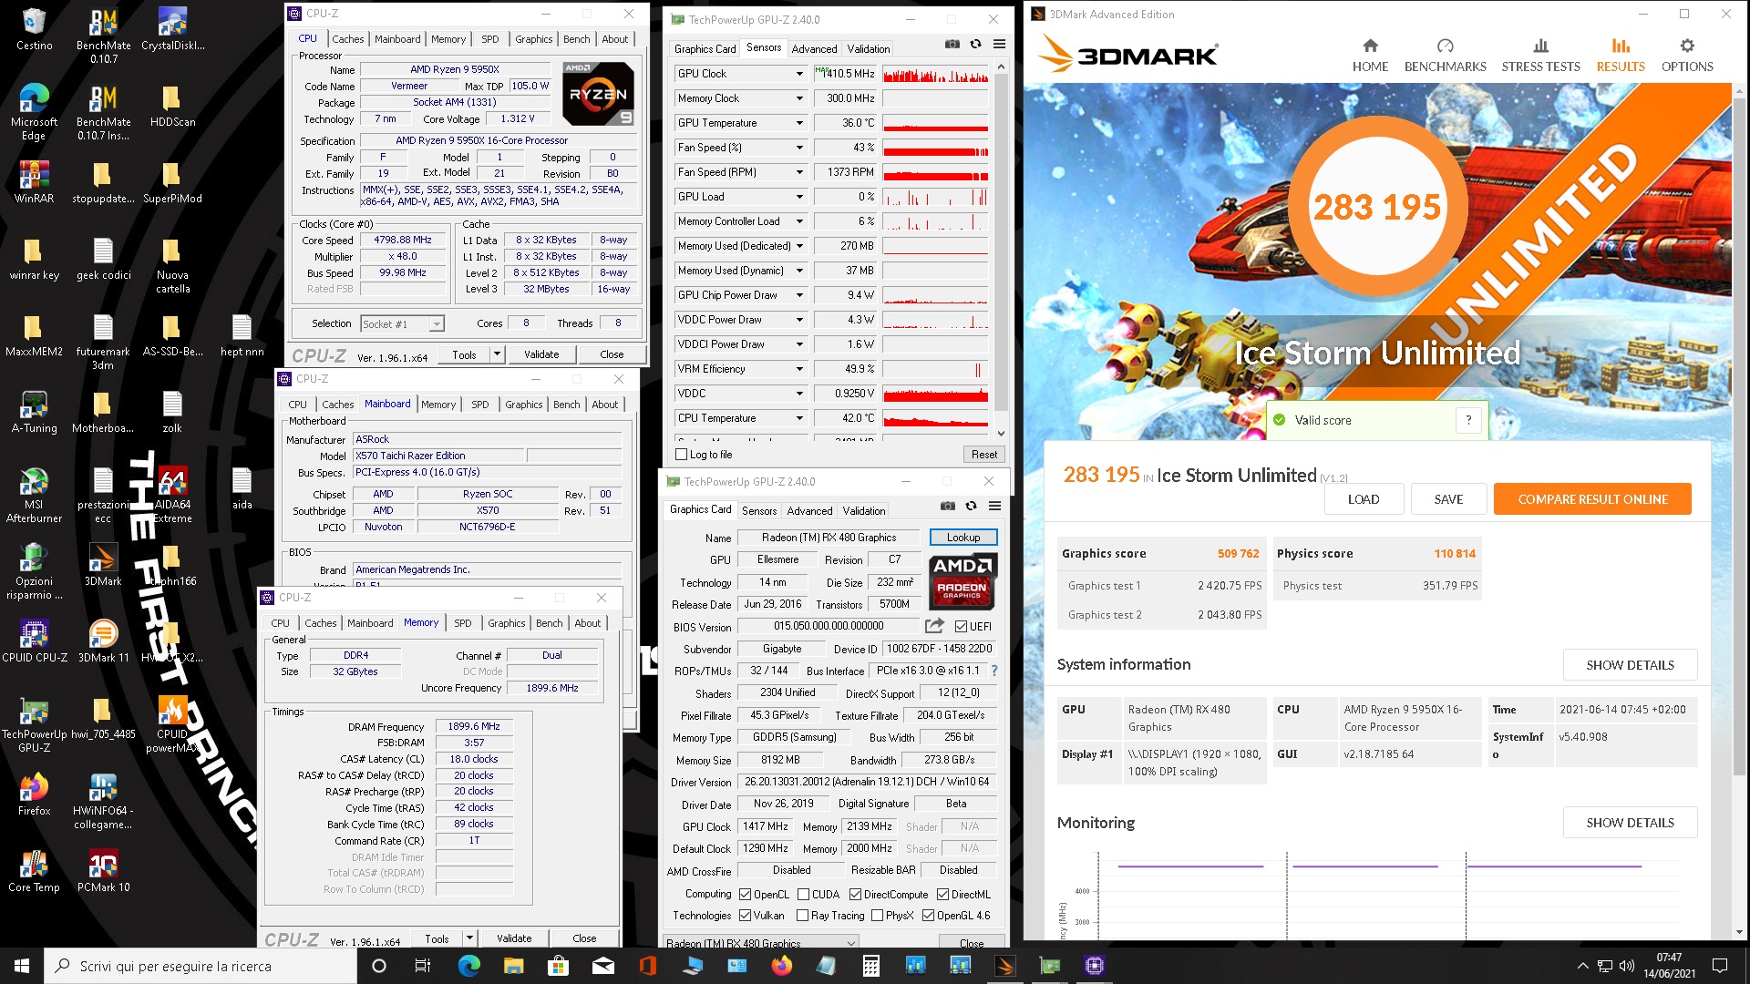This screenshot has width=1750, height=984.
Task: Expand GPU Load sensor dropdown
Action: (799, 197)
